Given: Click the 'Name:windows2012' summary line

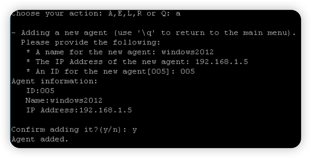Looking at the screenshot, I should click(x=64, y=100).
